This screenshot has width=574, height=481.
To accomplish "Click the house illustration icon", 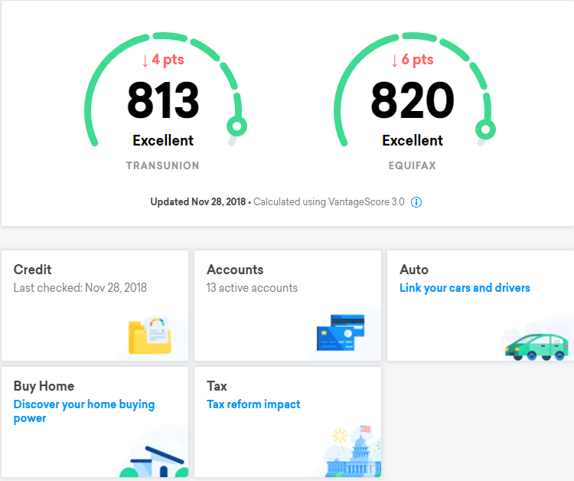I will tap(155, 462).
